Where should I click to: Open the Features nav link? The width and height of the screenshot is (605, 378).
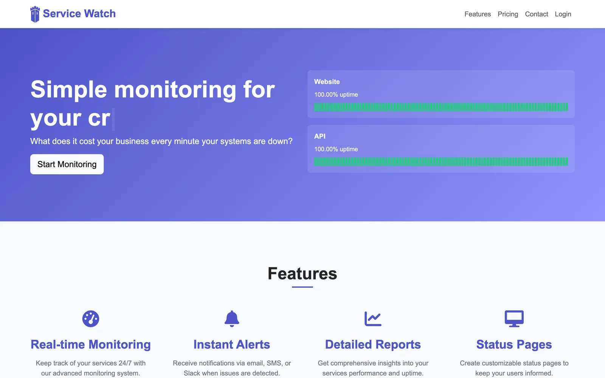478,14
